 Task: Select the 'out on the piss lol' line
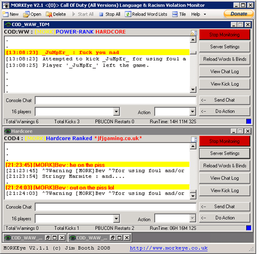pyautogui.click(x=97, y=187)
